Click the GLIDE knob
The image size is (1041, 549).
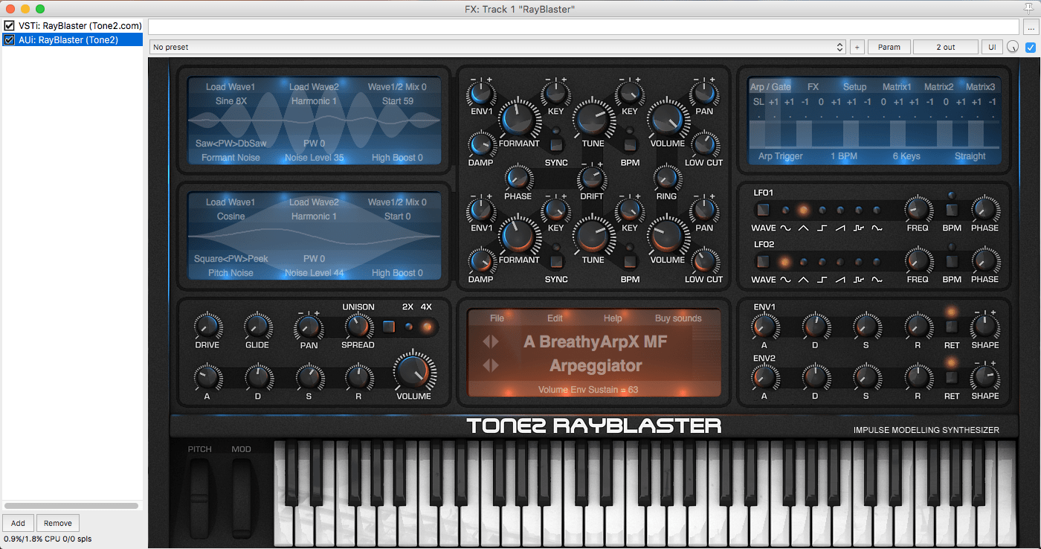point(258,327)
